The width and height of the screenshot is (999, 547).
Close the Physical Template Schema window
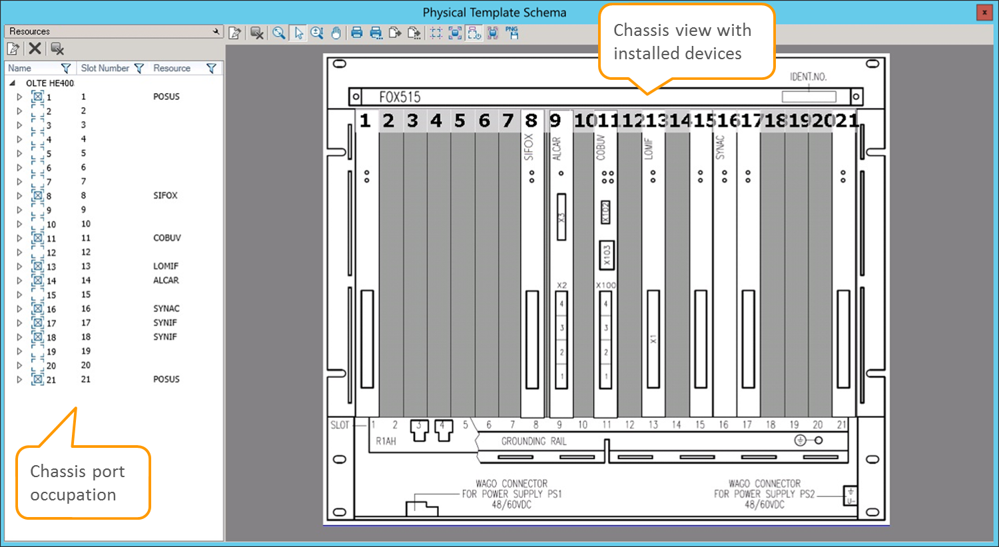pyautogui.click(x=984, y=12)
